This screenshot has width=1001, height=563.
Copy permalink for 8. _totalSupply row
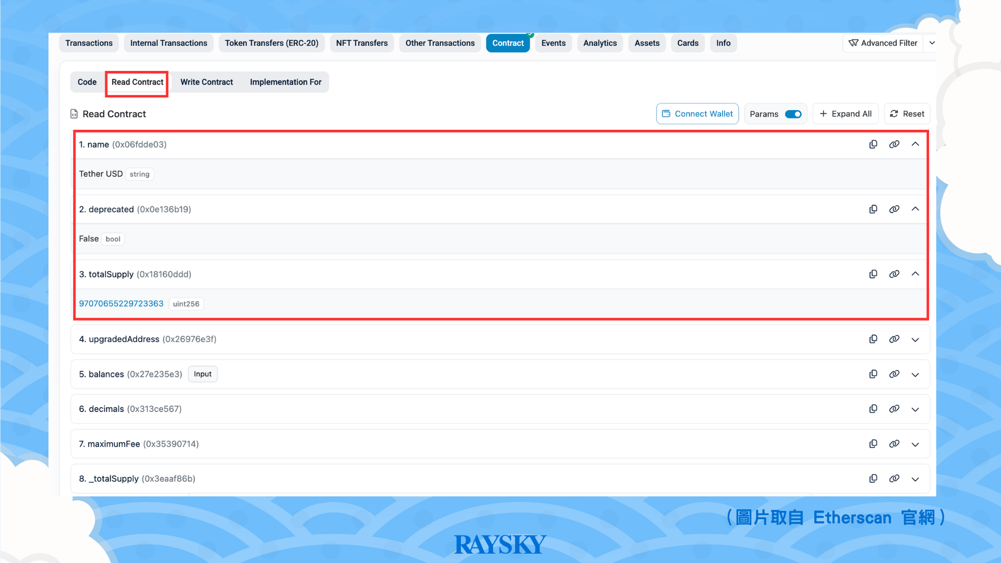(x=894, y=479)
